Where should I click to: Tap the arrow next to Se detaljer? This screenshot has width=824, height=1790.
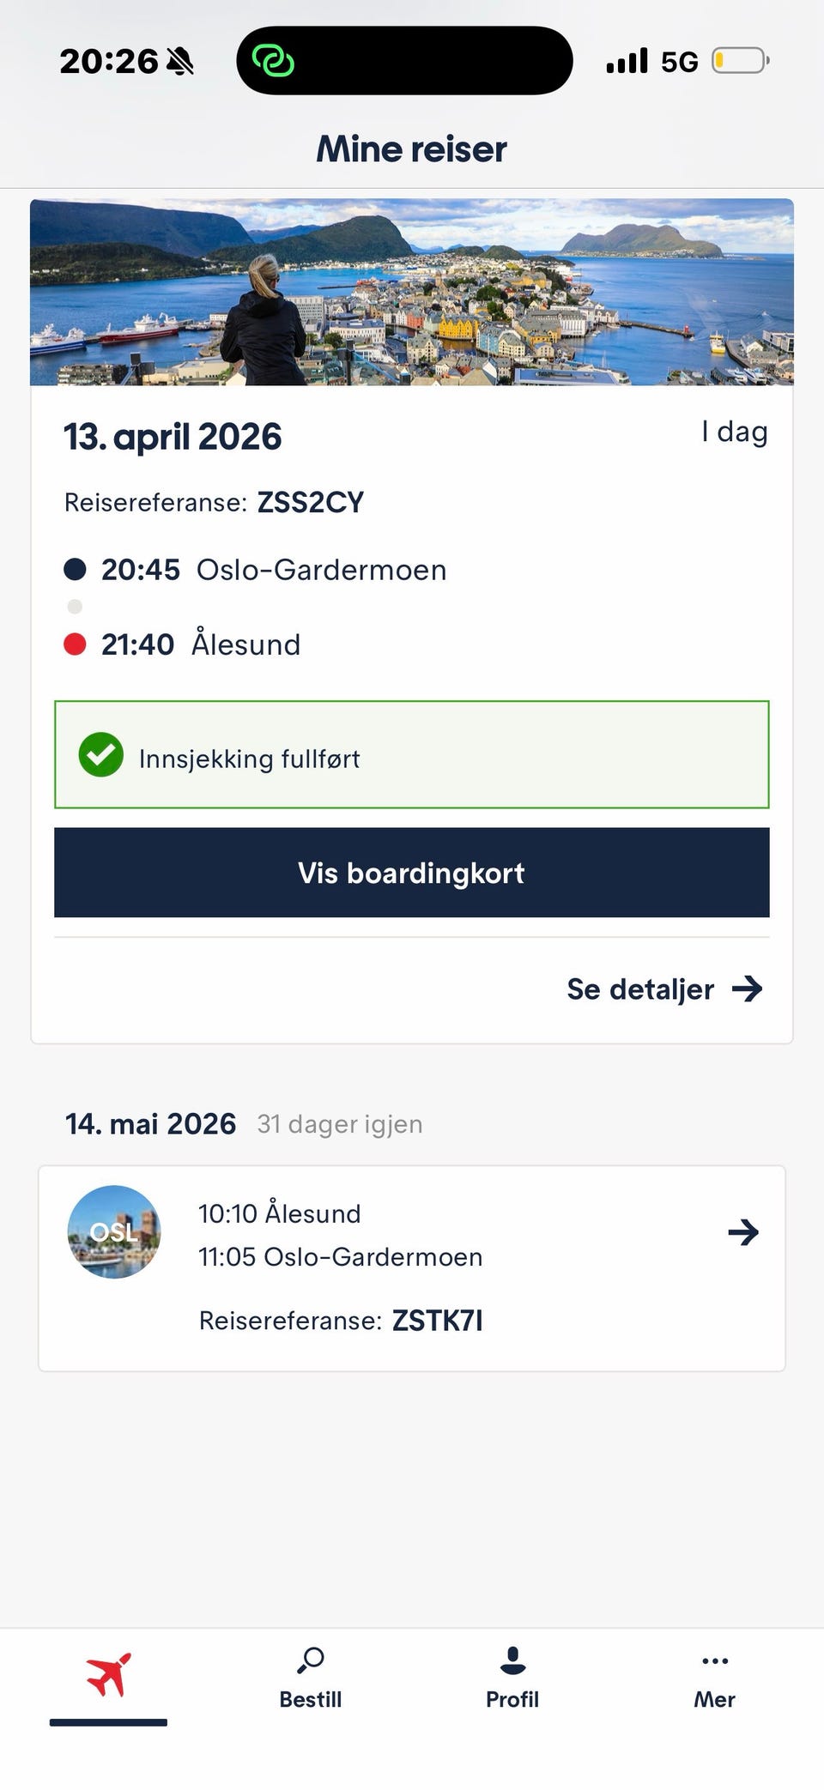point(748,989)
